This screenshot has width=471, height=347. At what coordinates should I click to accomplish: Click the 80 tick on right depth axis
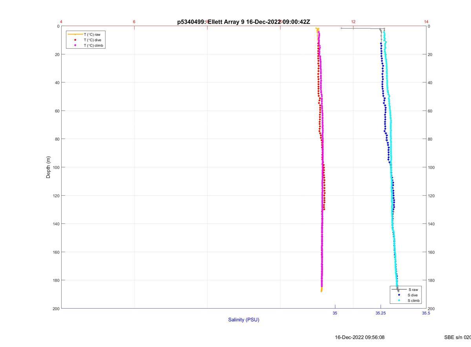click(430, 139)
